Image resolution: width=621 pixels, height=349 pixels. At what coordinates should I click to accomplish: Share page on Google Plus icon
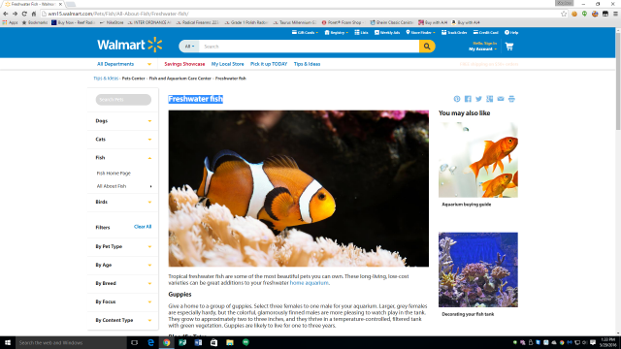(x=489, y=99)
